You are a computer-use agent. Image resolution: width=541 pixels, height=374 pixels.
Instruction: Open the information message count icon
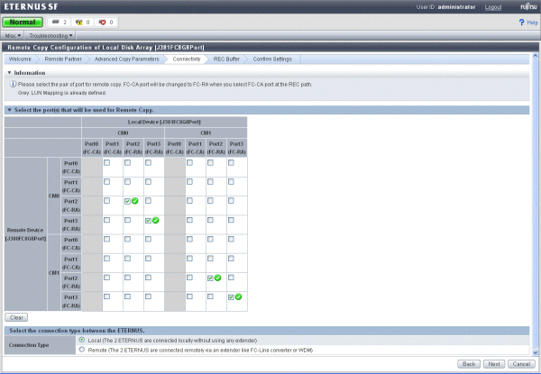56,22
